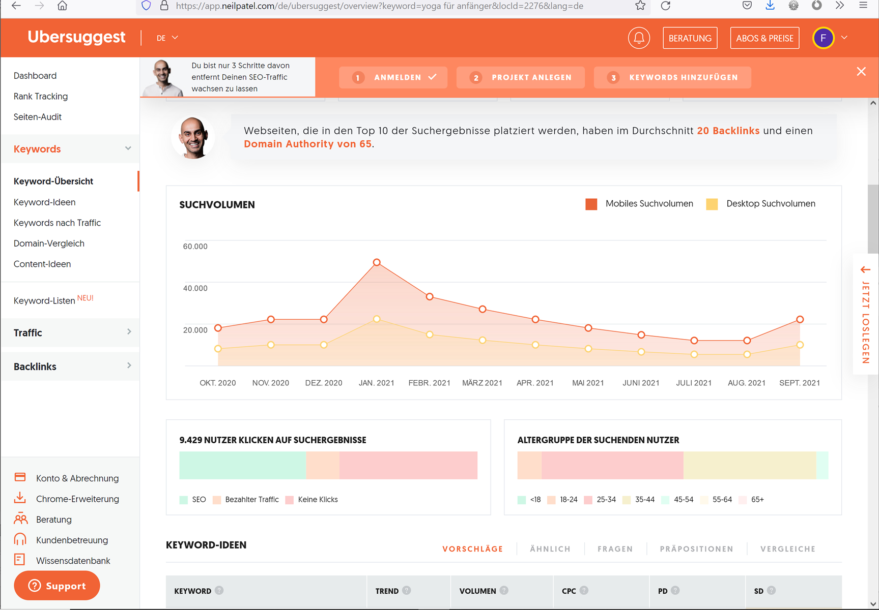Click the round extension icon next to gear
Viewport: 879px width, 610px height.
817,6
